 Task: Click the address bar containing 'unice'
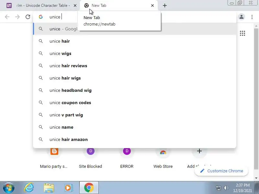tap(135, 17)
